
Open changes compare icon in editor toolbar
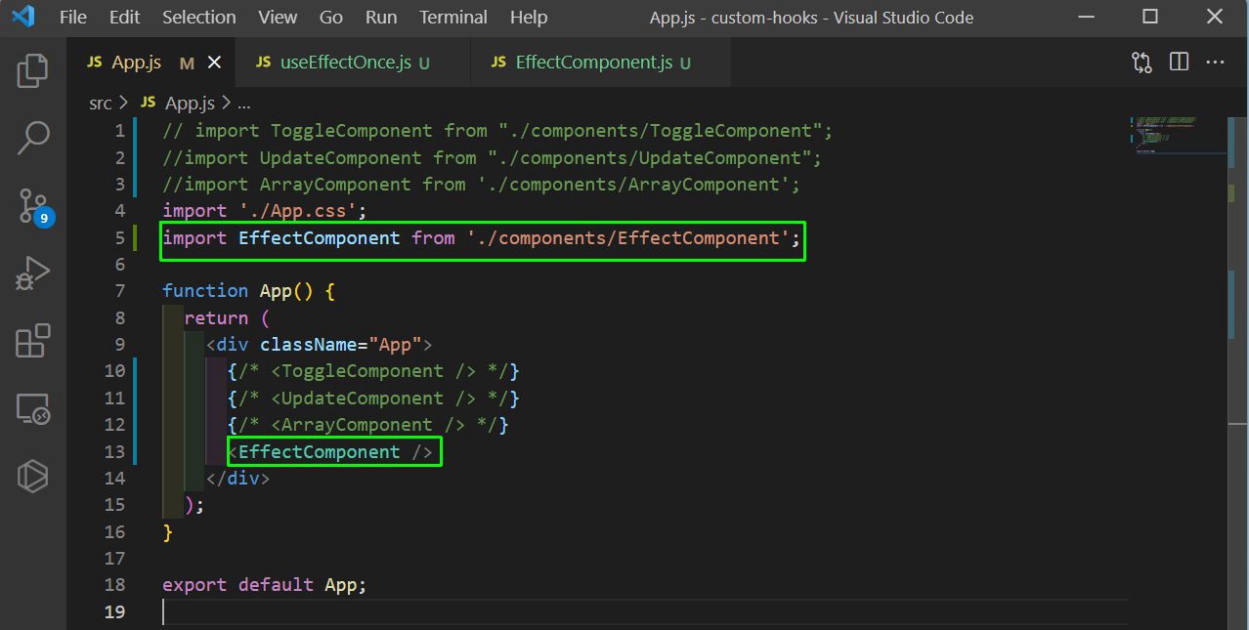1141,63
